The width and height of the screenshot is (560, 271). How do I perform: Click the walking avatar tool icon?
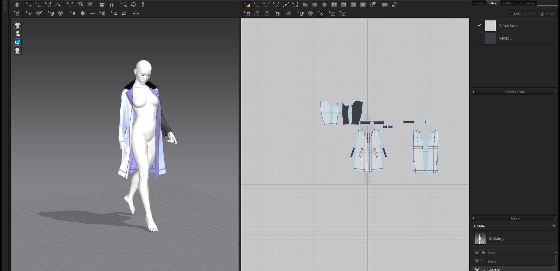(x=17, y=13)
